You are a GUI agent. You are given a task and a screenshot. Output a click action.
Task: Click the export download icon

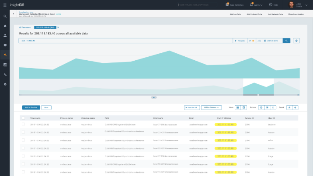(289, 107)
